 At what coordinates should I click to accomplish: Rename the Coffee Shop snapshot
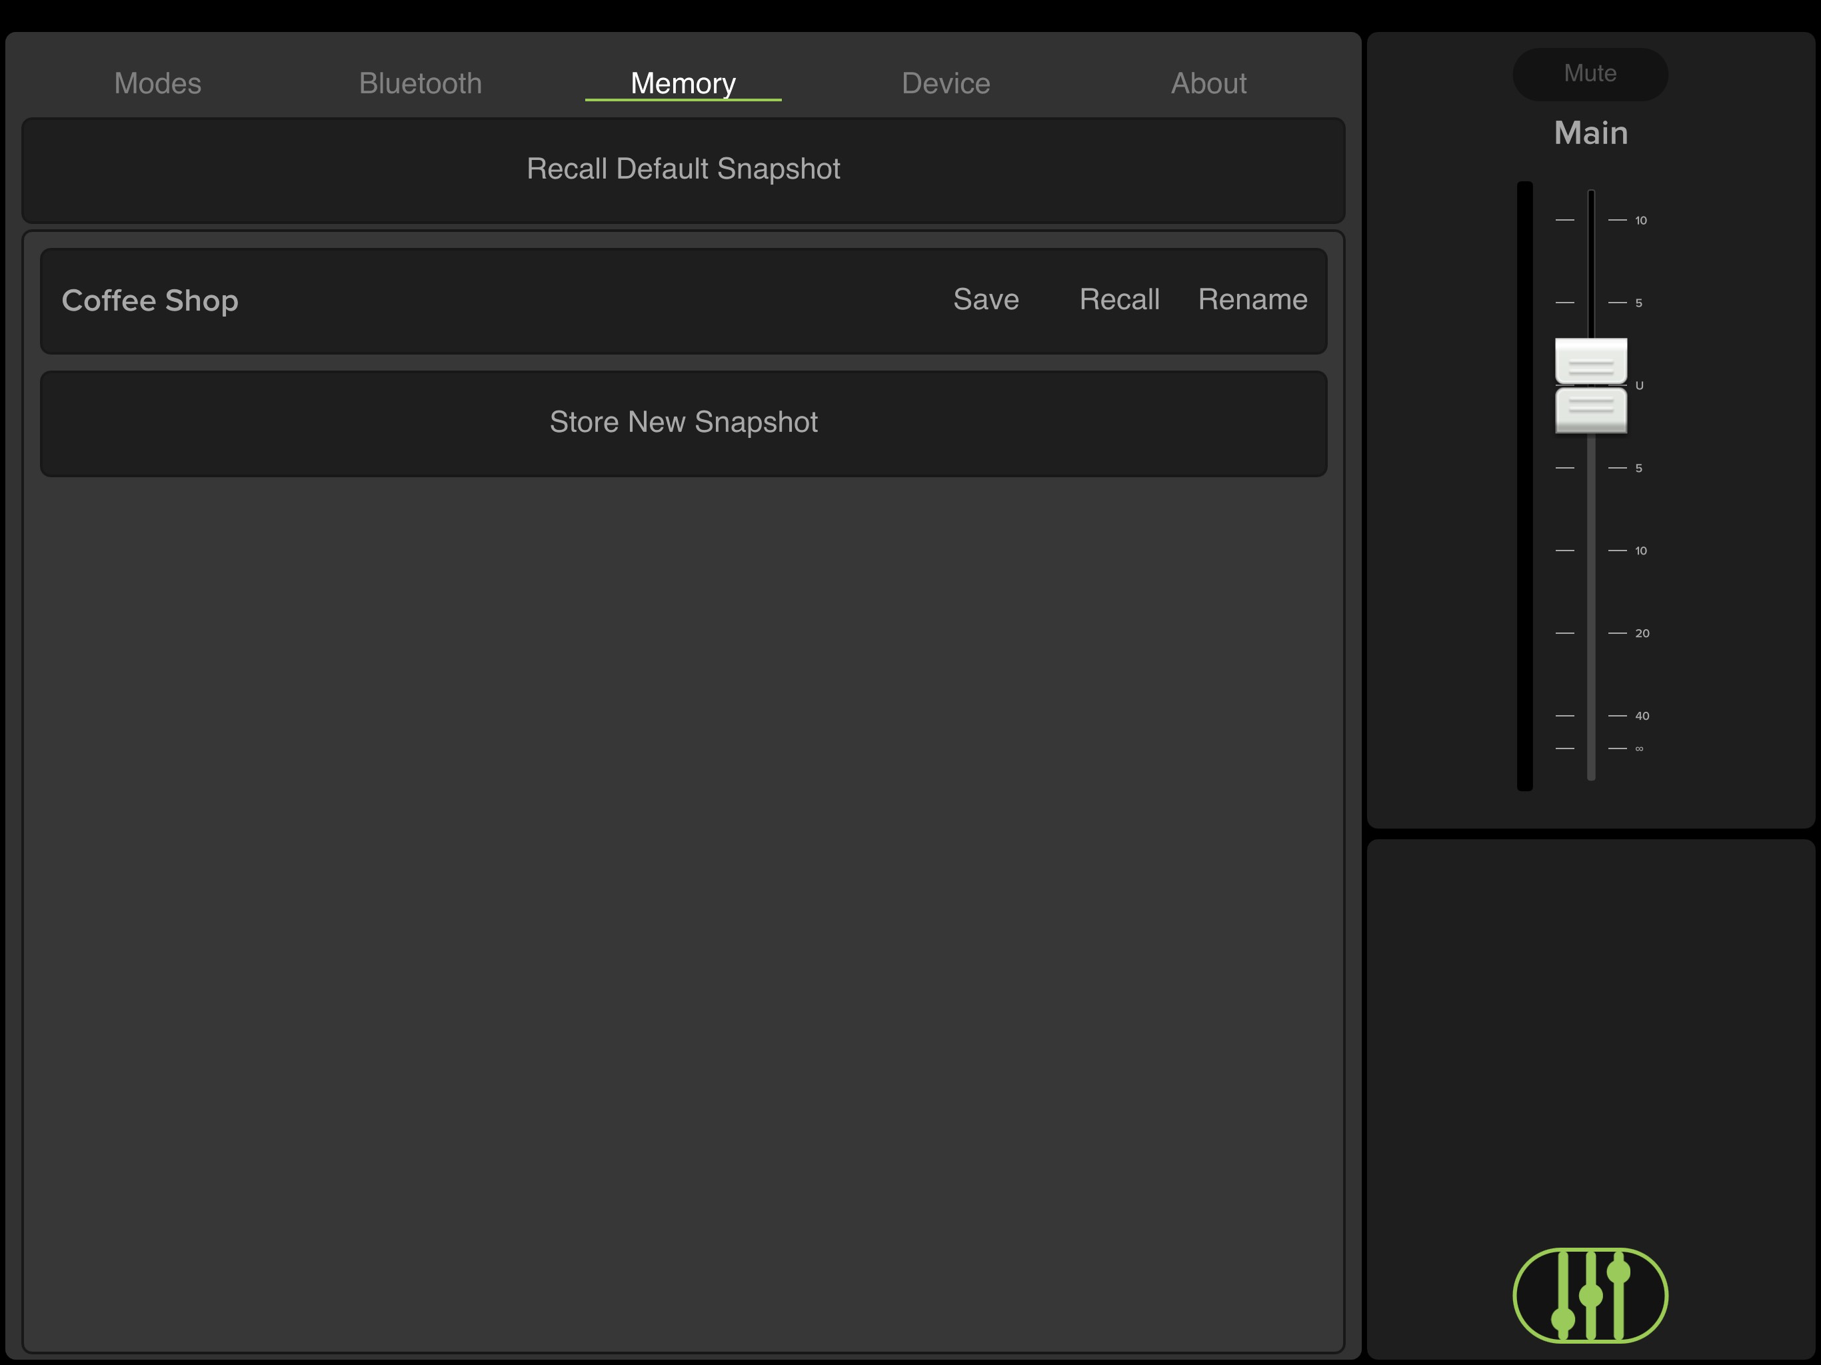click(1251, 300)
